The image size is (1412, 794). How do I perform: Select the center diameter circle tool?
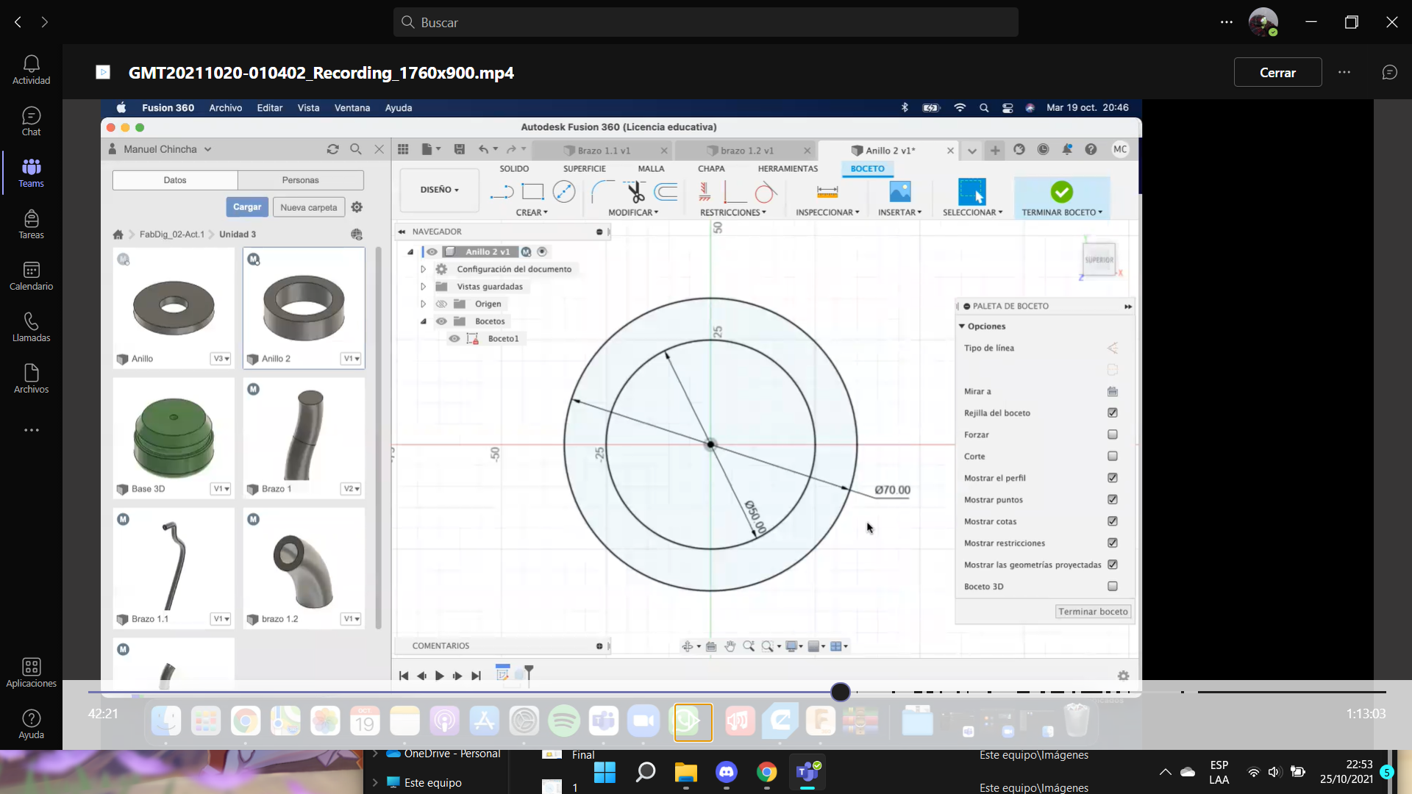pyautogui.click(x=564, y=193)
